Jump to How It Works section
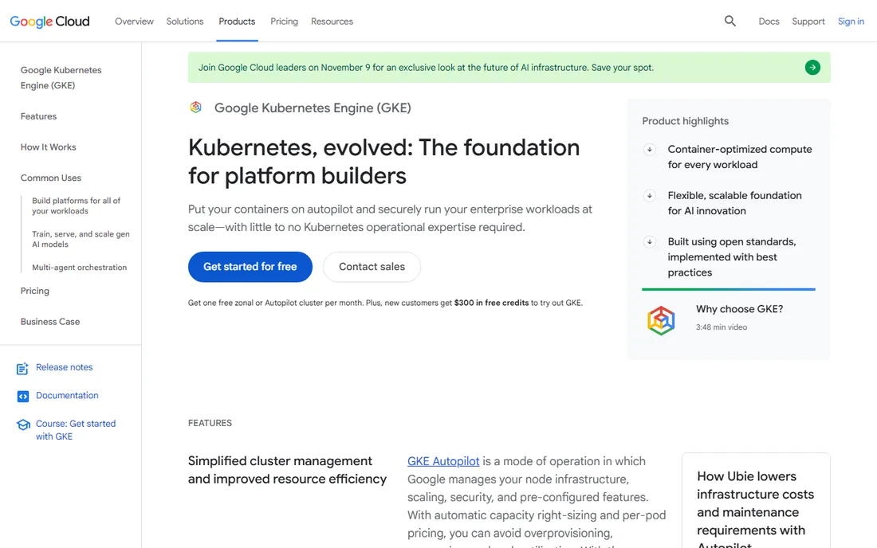This screenshot has width=877, height=548. tap(48, 147)
